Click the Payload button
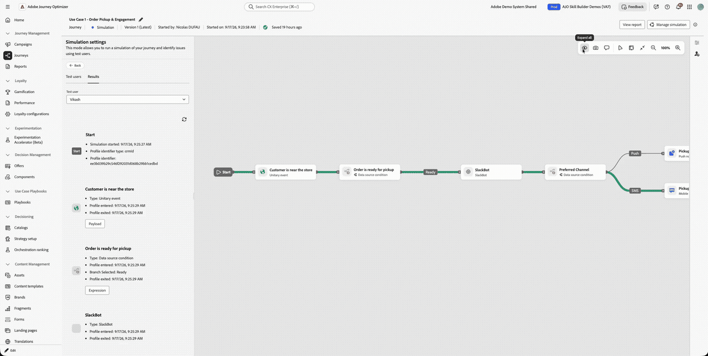The image size is (708, 356). [x=95, y=224]
